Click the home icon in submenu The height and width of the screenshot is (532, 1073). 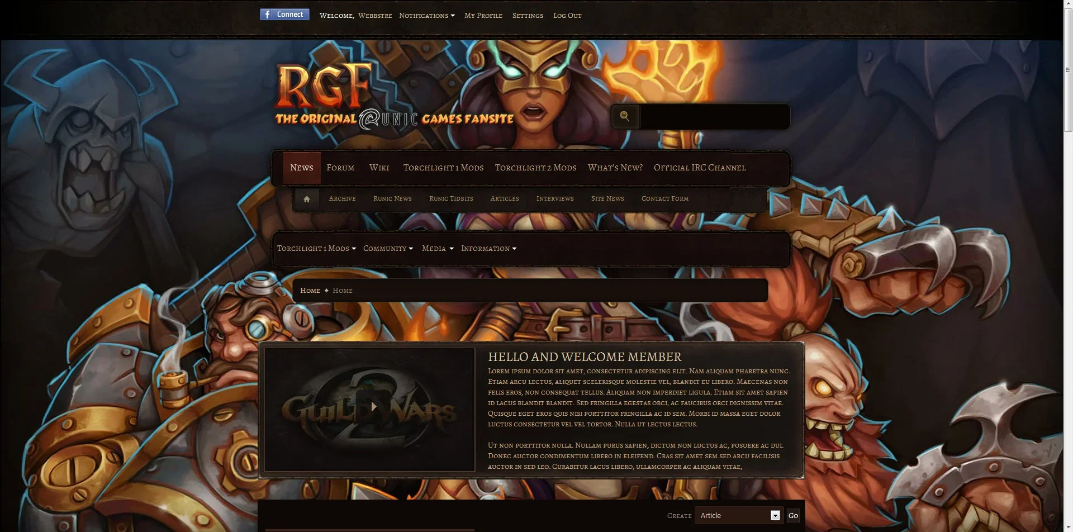(x=306, y=199)
